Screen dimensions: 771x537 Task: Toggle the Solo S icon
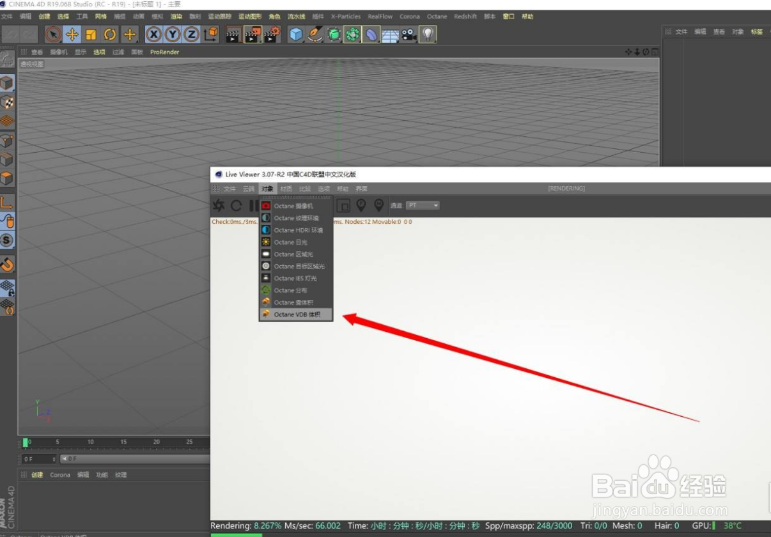[7, 240]
